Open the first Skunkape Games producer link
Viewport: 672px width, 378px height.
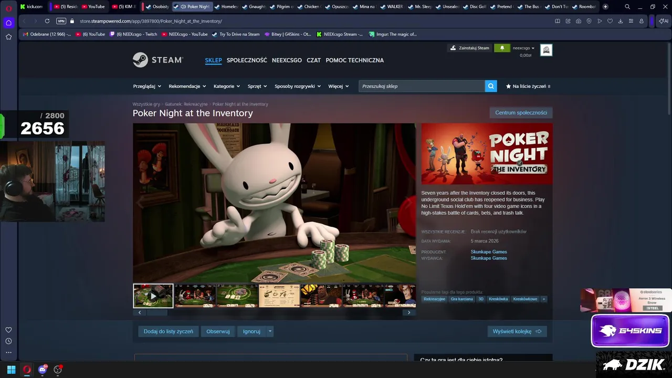[x=488, y=251]
